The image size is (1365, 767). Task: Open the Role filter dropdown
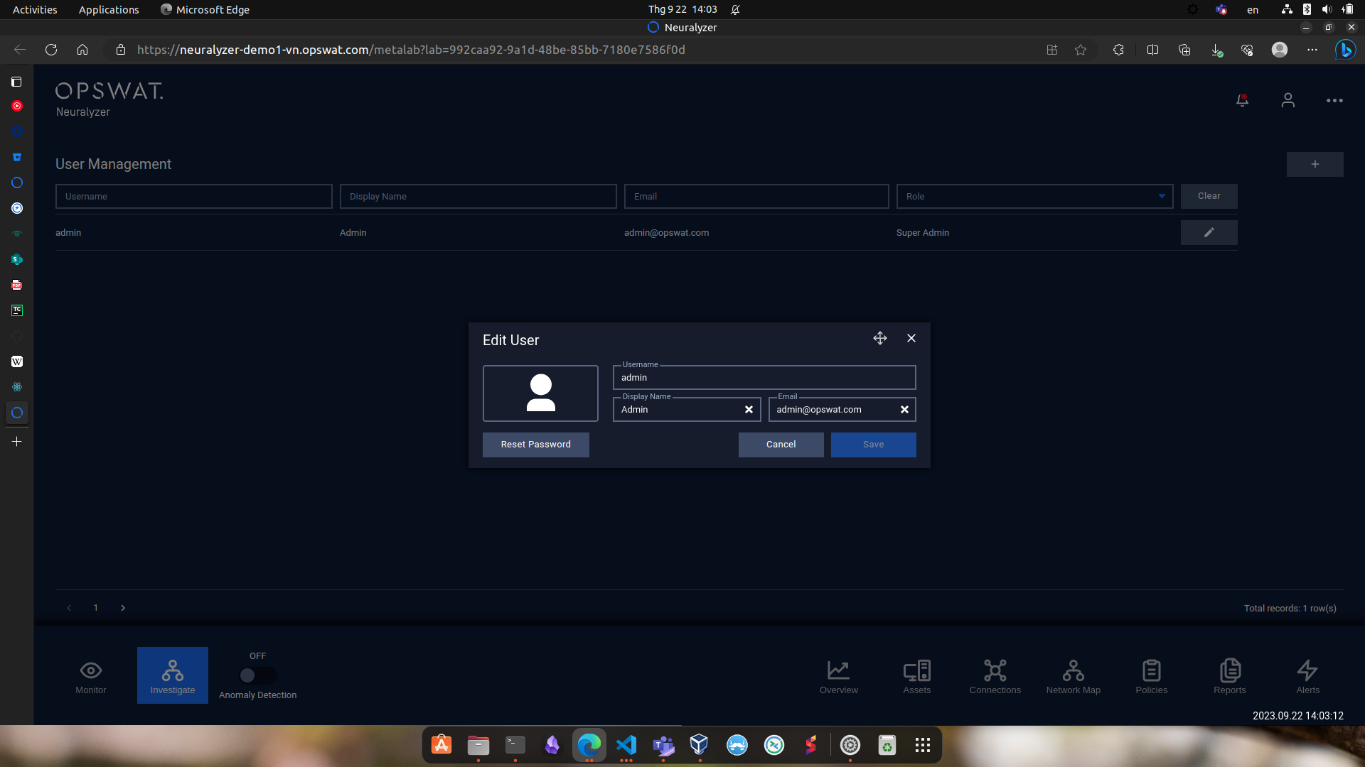(1035, 197)
